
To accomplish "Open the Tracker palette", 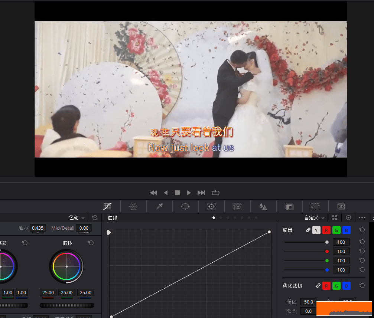I will (x=211, y=206).
